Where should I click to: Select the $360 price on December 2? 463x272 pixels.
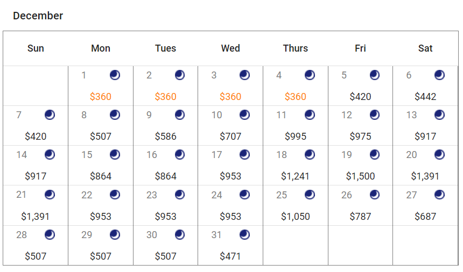(x=165, y=97)
